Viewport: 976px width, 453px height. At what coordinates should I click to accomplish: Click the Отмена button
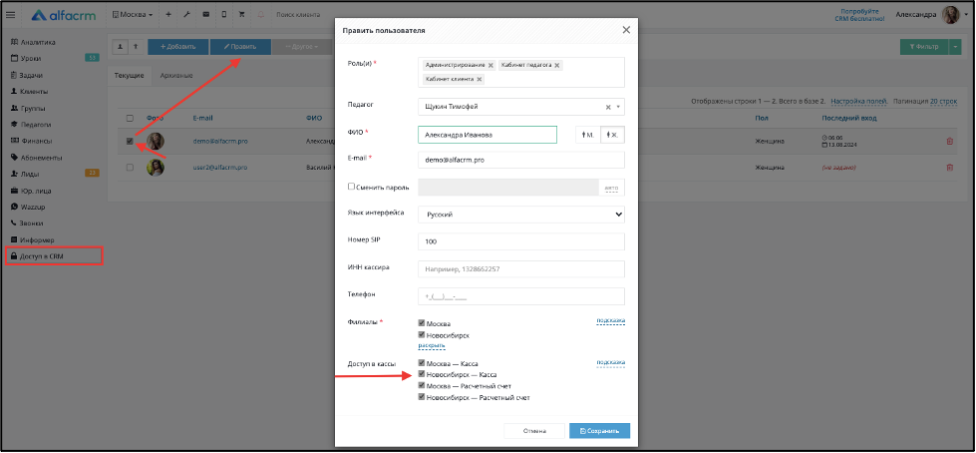coord(534,431)
